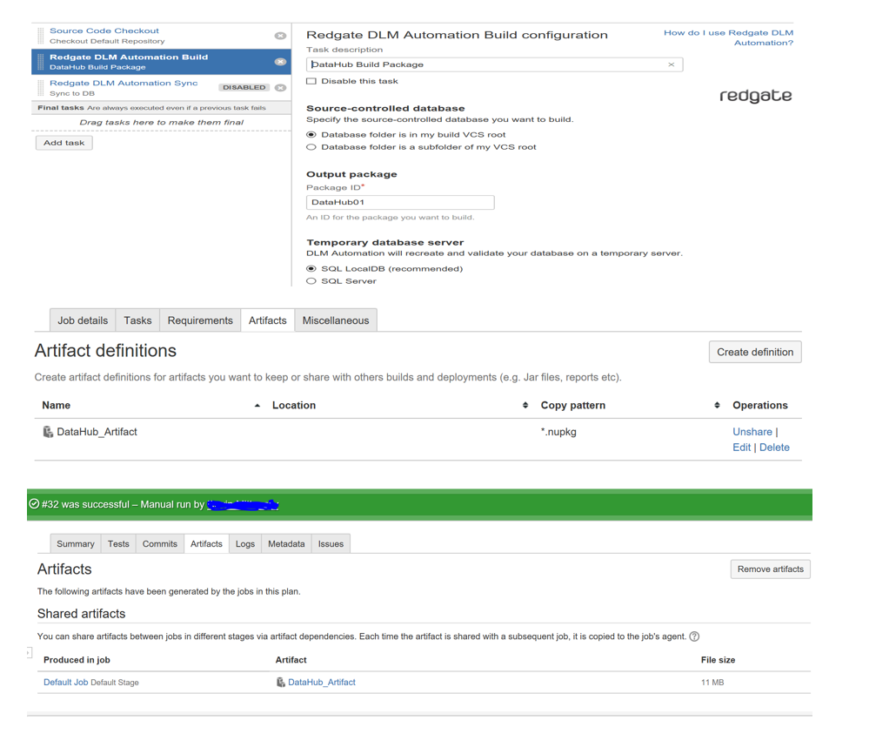Click the DataHub_Artifact file icon in definitions
The height and width of the screenshot is (734, 869).
tap(48, 432)
